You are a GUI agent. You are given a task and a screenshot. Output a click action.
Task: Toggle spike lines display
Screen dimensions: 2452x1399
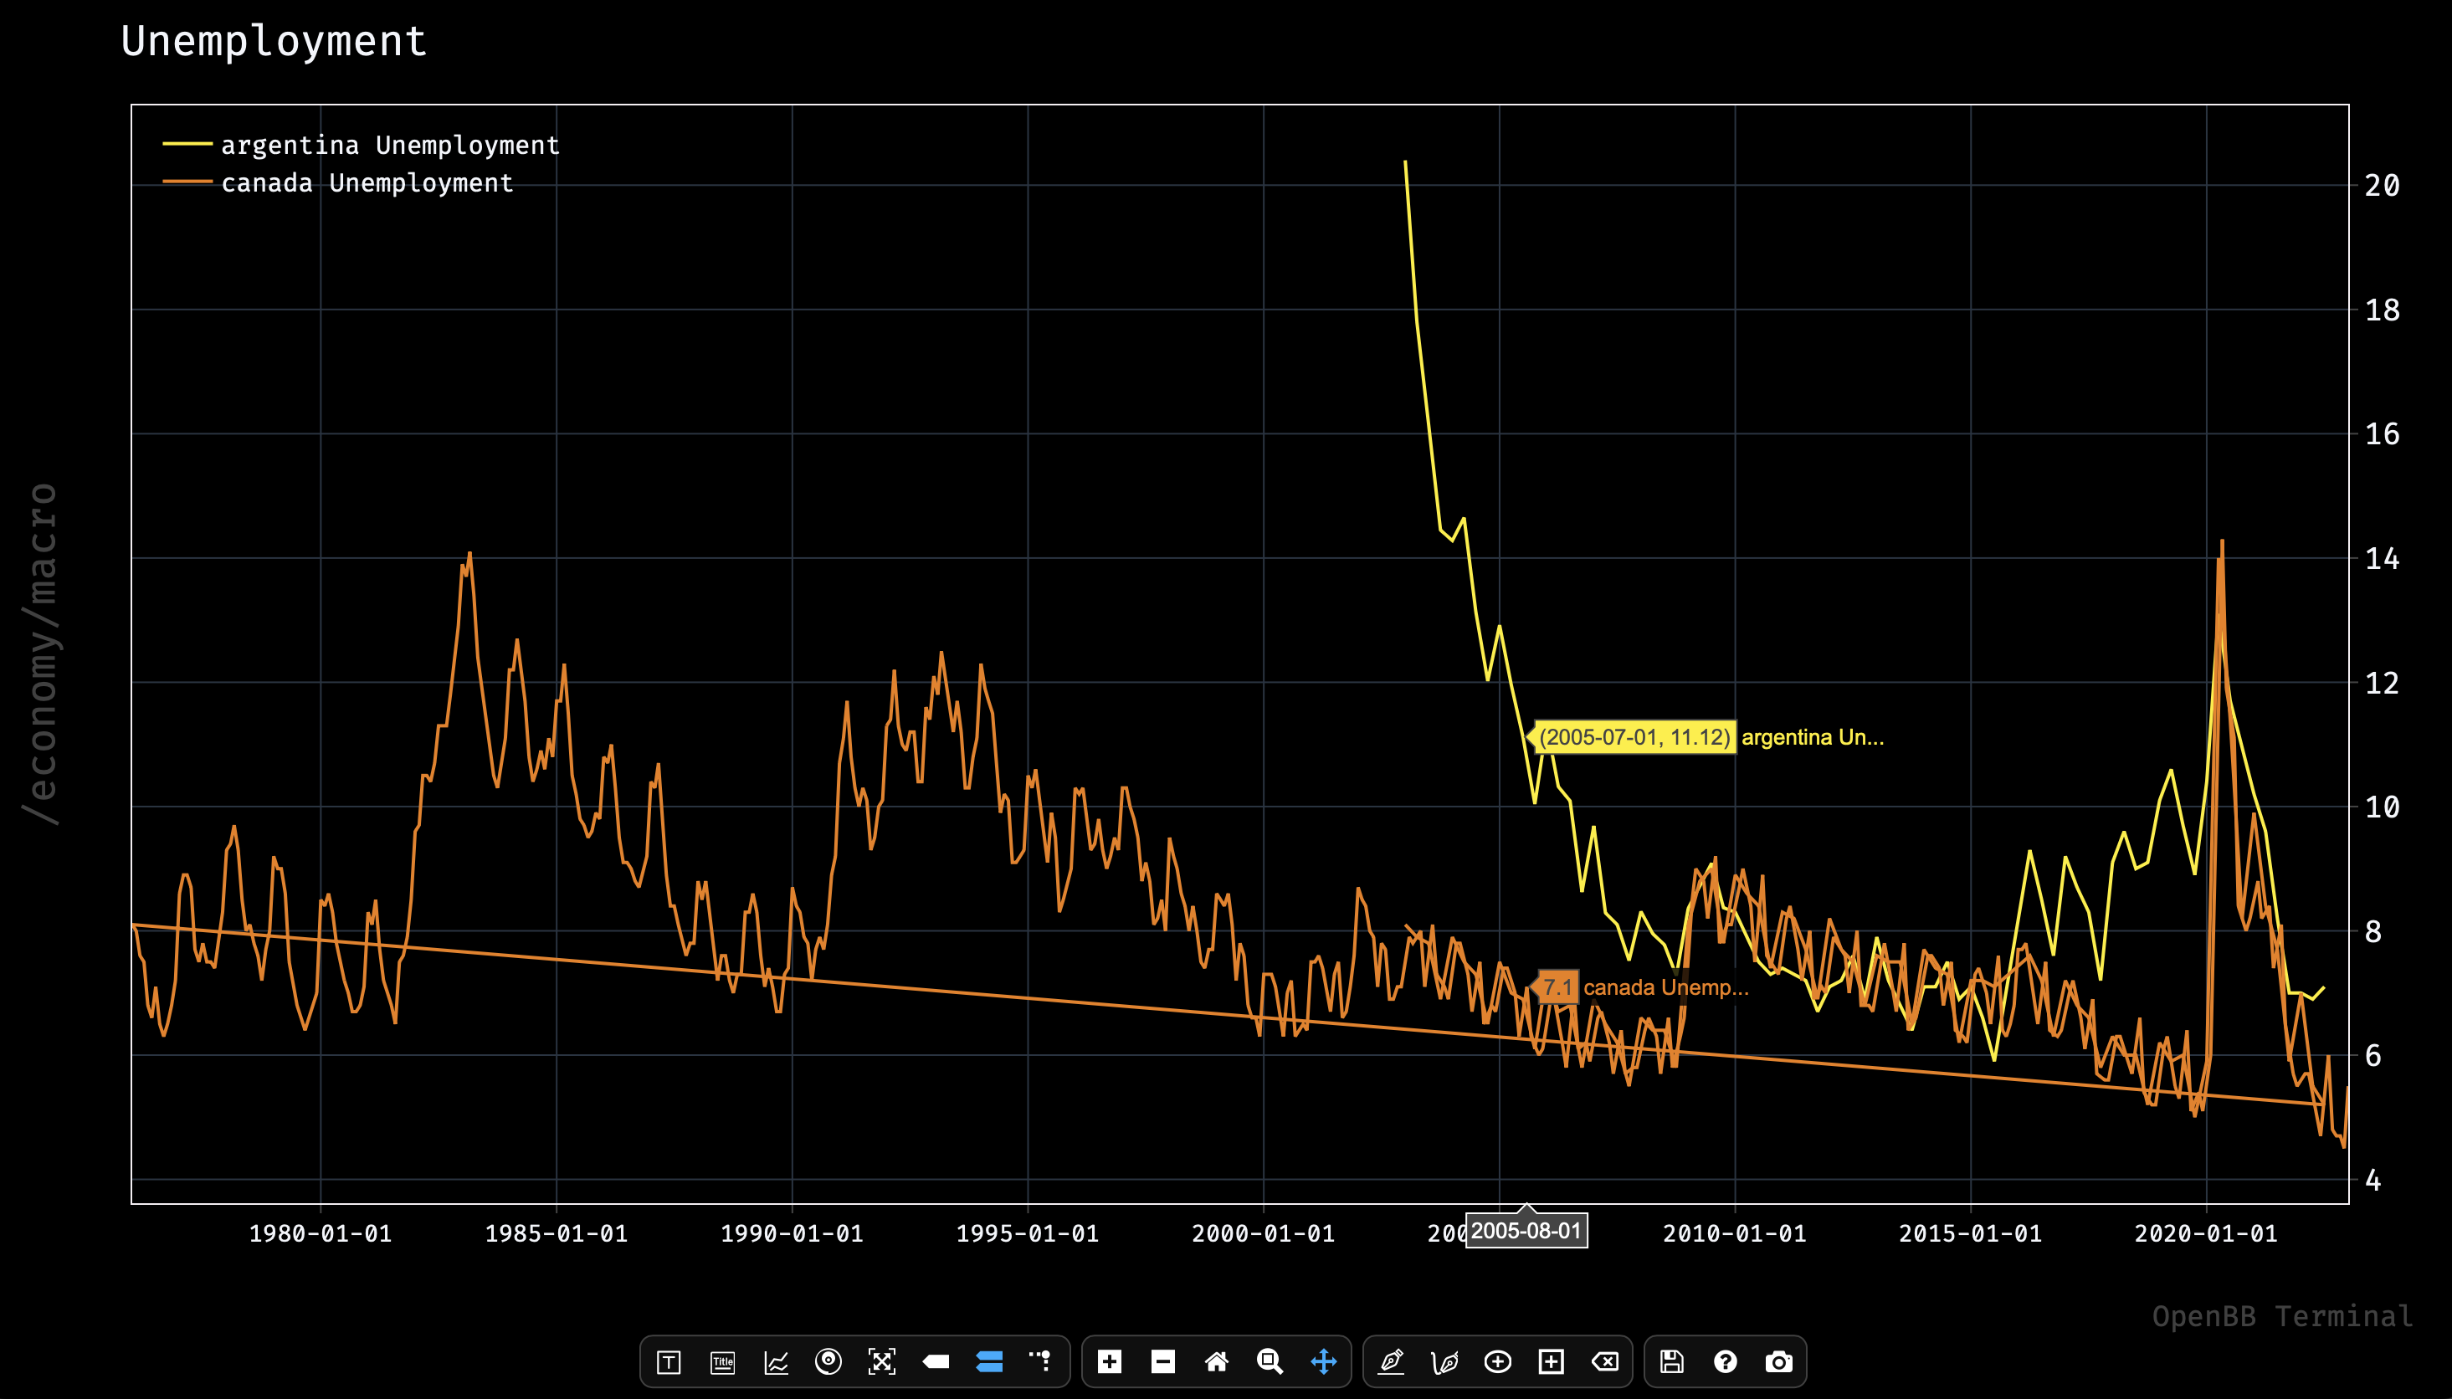[x=1042, y=1361]
